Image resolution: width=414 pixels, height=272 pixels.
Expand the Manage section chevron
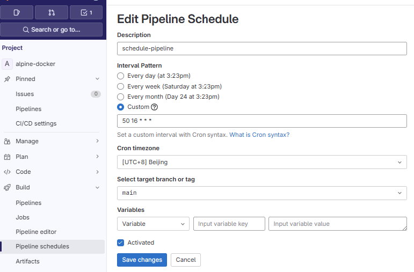click(97, 141)
